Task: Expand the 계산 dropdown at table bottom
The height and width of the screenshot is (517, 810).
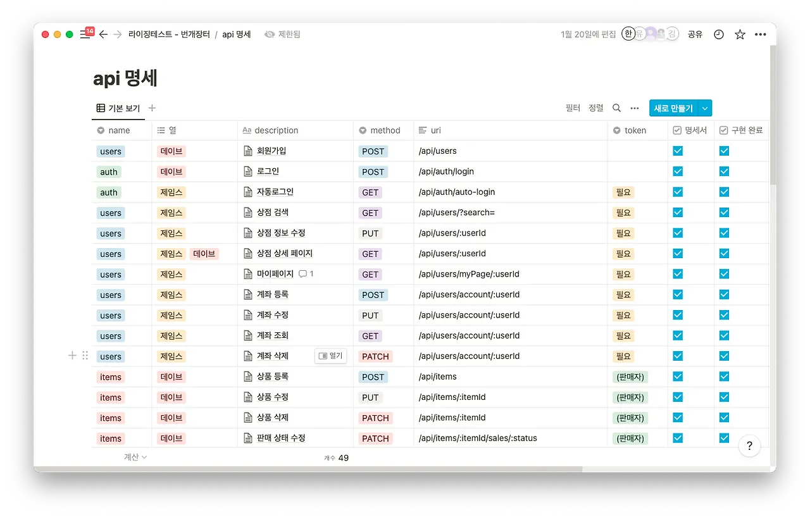Action: coord(135,457)
